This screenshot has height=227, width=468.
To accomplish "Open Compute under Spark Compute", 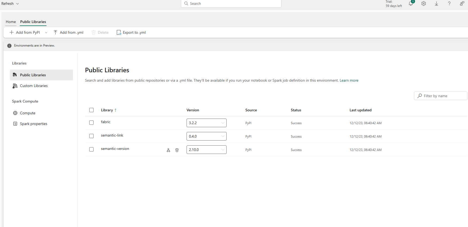I will [x=41, y=113].
